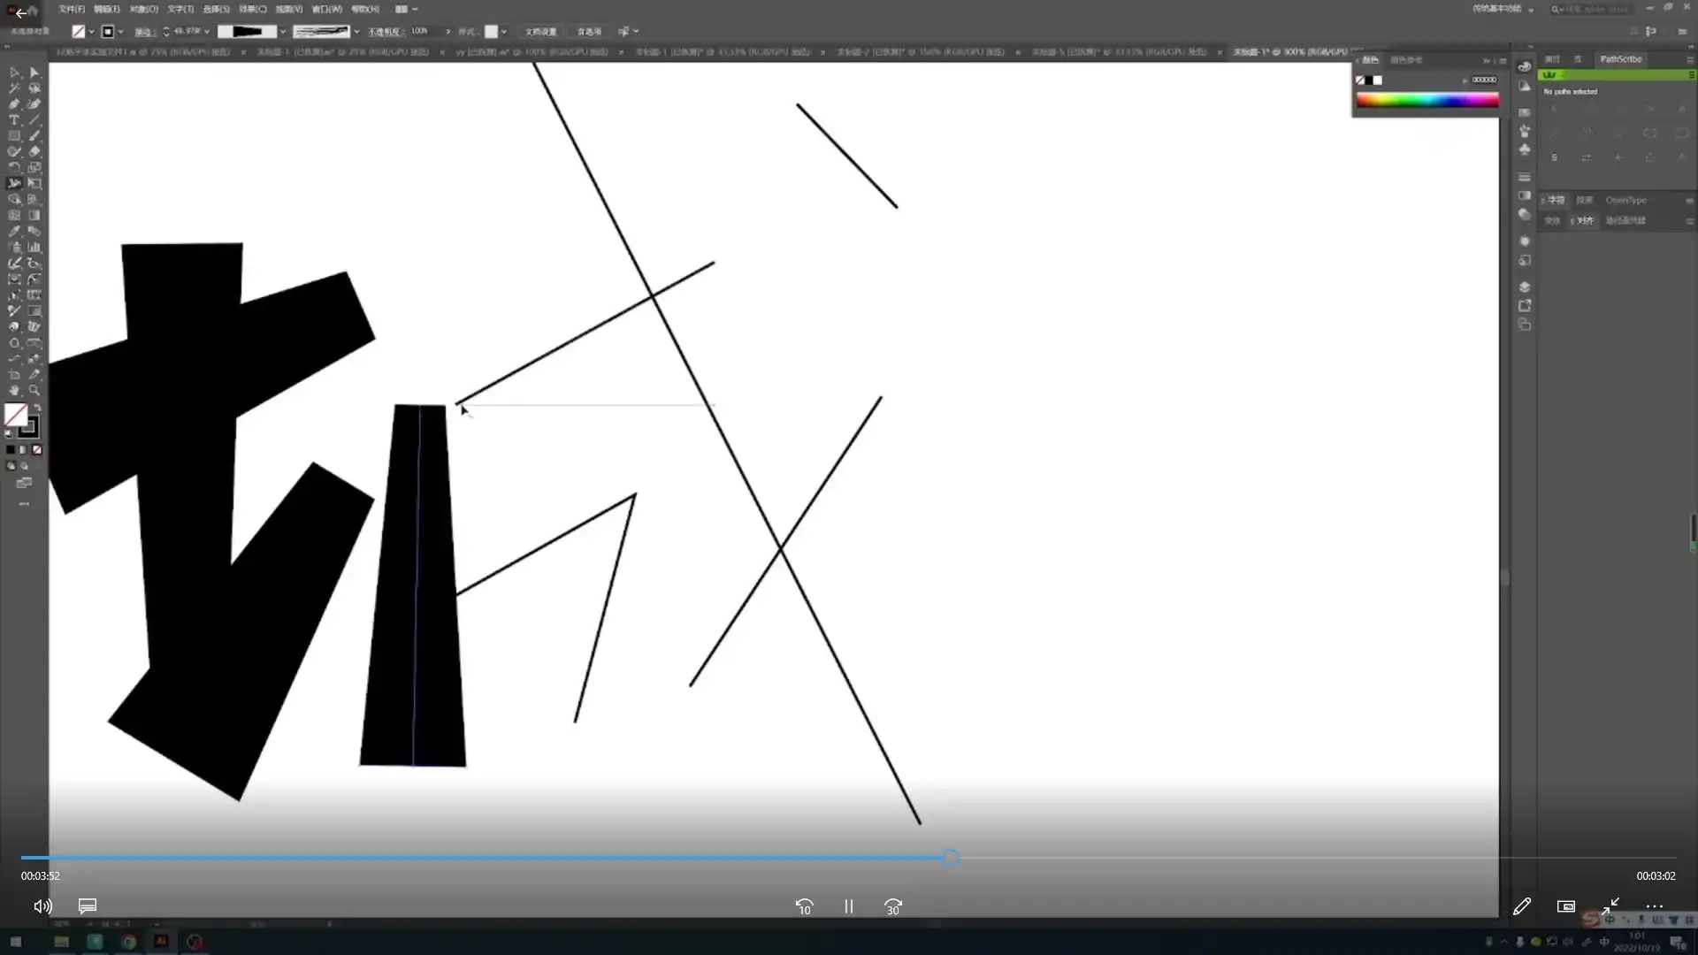Click the rainbow color spectrum bar

(x=1427, y=101)
